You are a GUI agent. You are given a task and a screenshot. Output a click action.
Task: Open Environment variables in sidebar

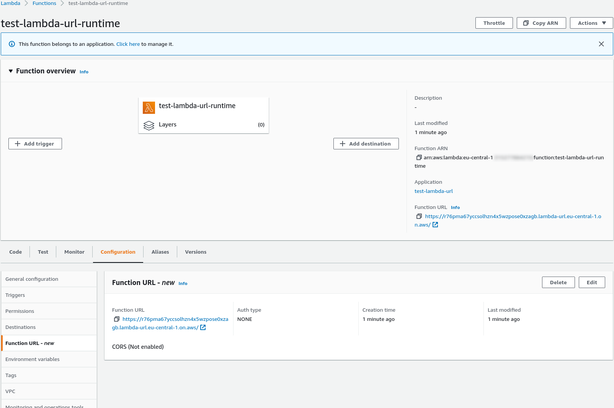pyautogui.click(x=49, y=359)
